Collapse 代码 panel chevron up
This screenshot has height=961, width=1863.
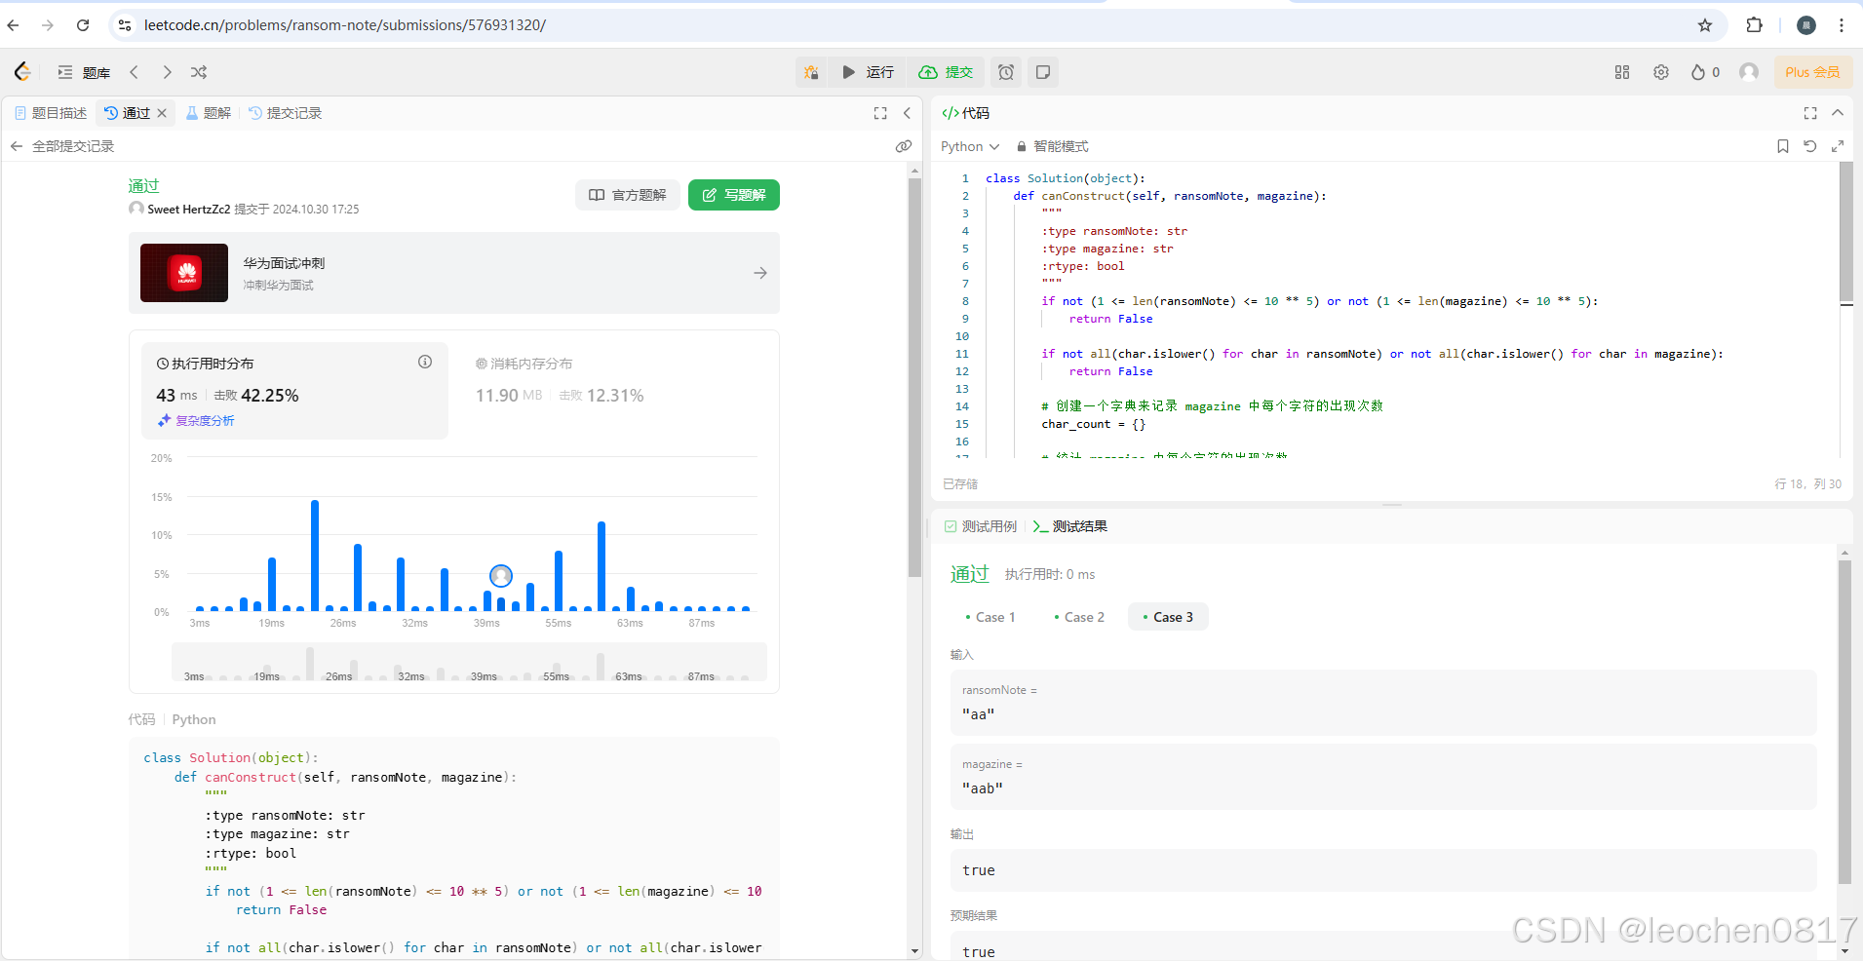tap(1838, 113)
